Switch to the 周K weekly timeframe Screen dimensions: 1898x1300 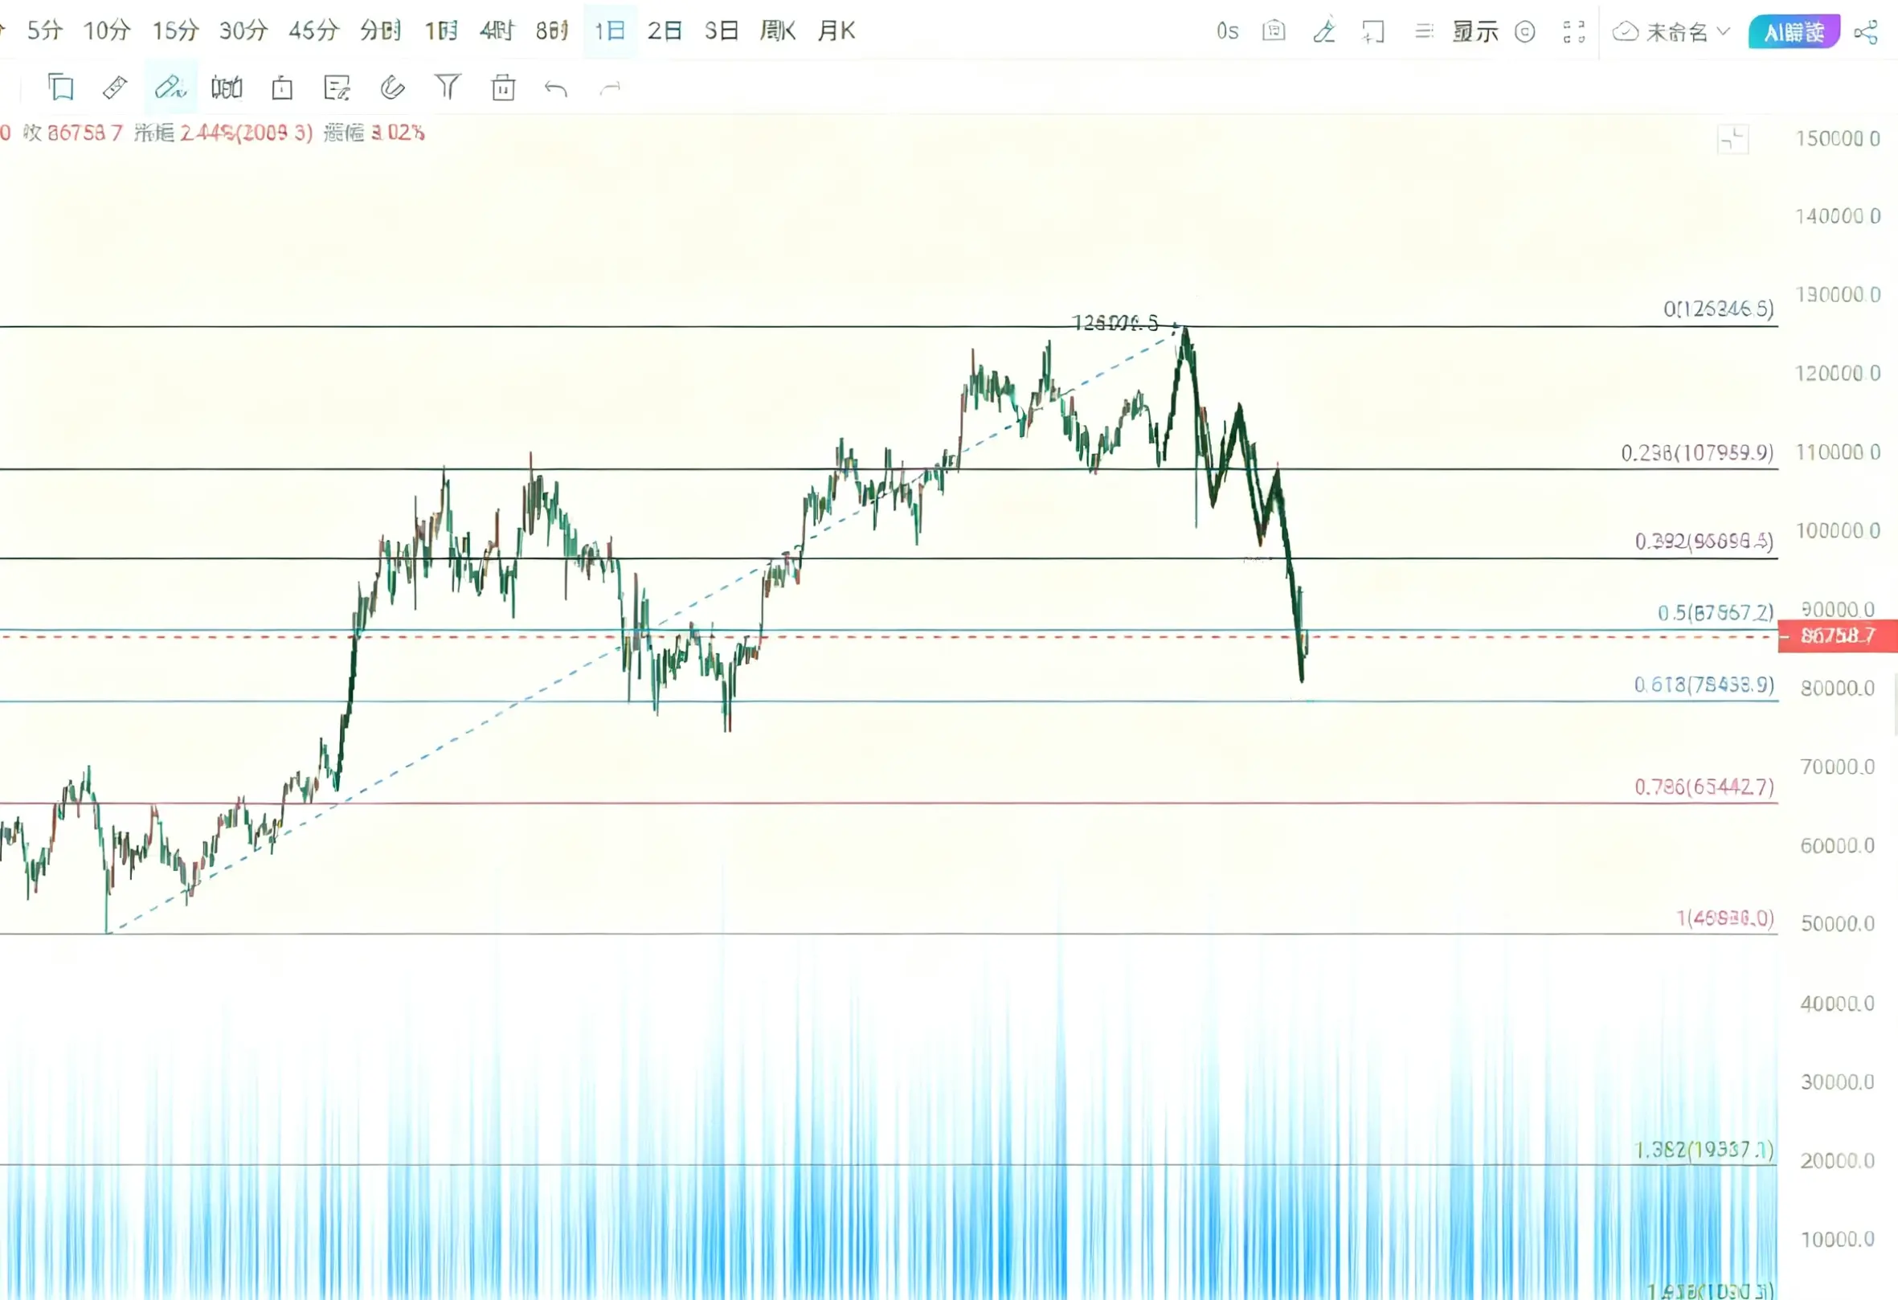[777, 31]
